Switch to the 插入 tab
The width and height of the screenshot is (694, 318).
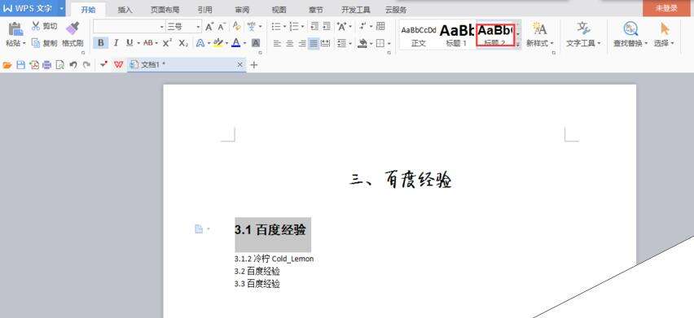(125, 9)
